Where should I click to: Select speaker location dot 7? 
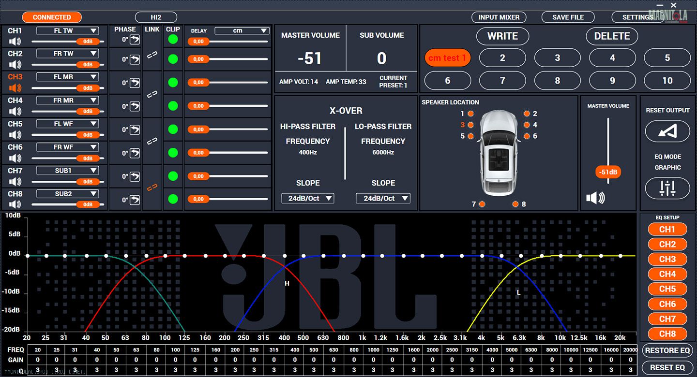(482, 204)
